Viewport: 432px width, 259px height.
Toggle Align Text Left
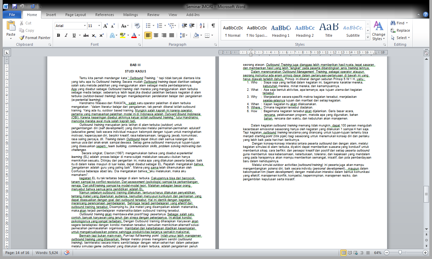pyautogui.click(x=148, y=35)
